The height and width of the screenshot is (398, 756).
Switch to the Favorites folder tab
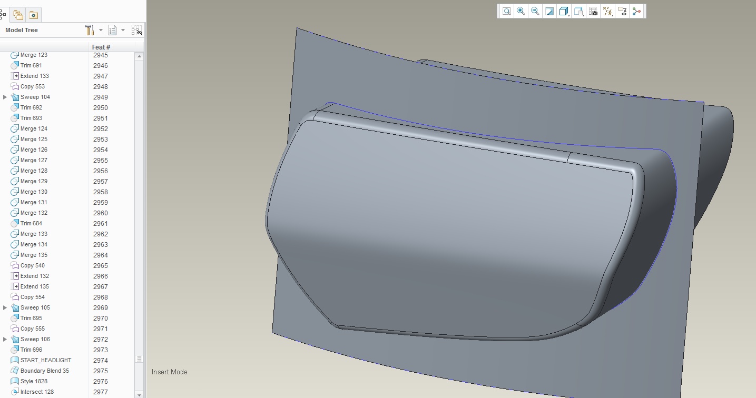coord(33,15)
